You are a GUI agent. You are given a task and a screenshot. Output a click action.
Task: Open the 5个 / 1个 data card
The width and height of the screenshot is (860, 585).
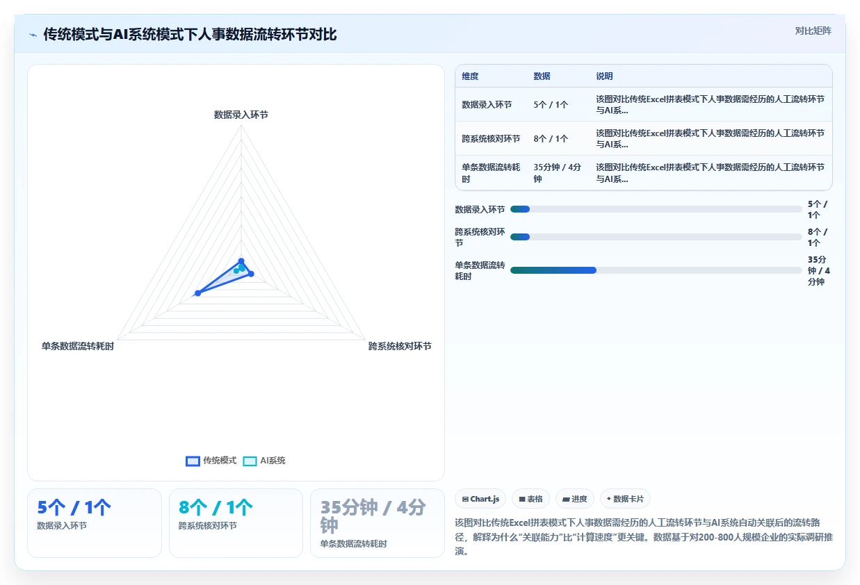click(x=95, y=522)
